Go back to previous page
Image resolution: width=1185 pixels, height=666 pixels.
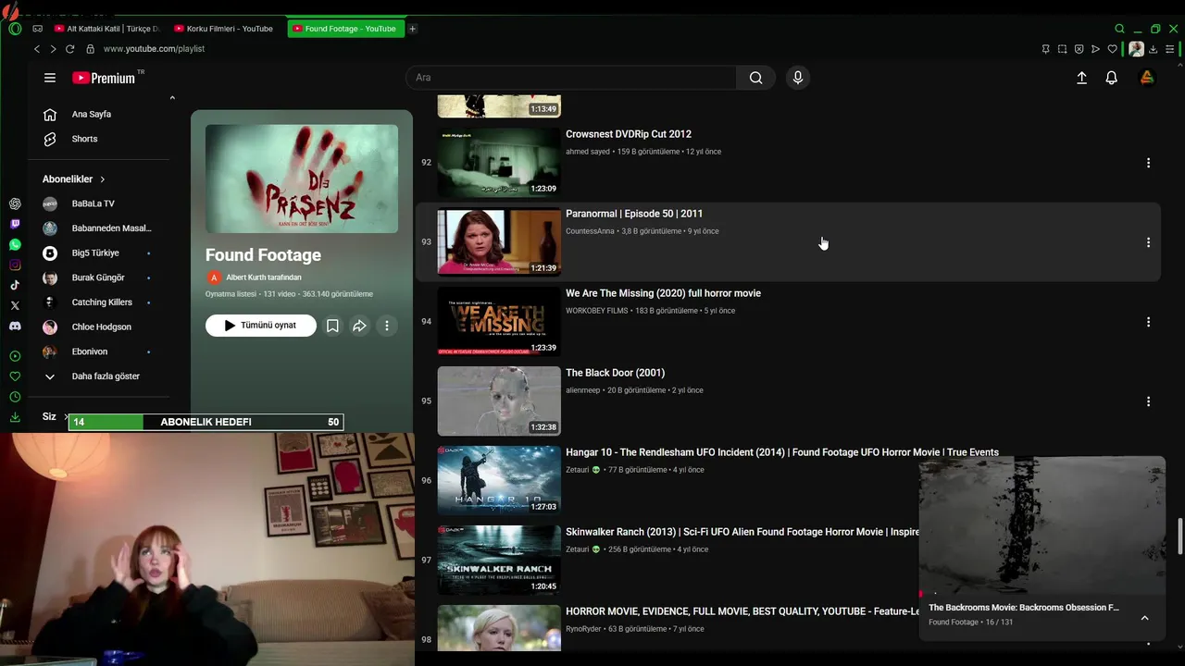37,49
